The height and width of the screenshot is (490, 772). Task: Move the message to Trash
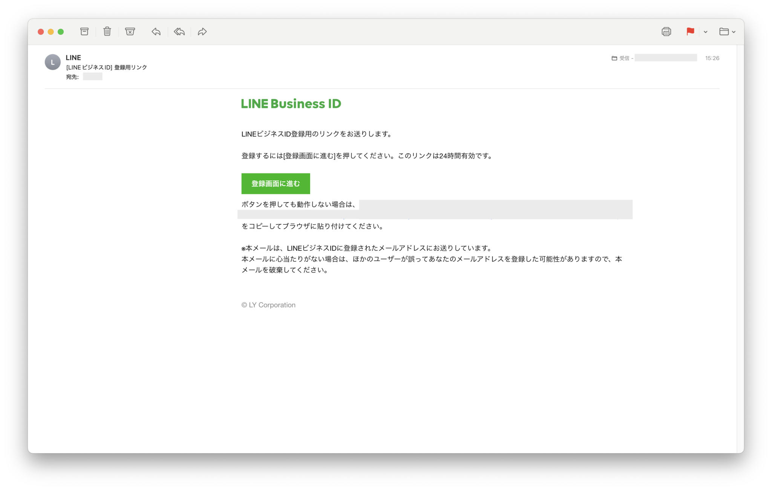pyautogui.click(x=107, y=32)
